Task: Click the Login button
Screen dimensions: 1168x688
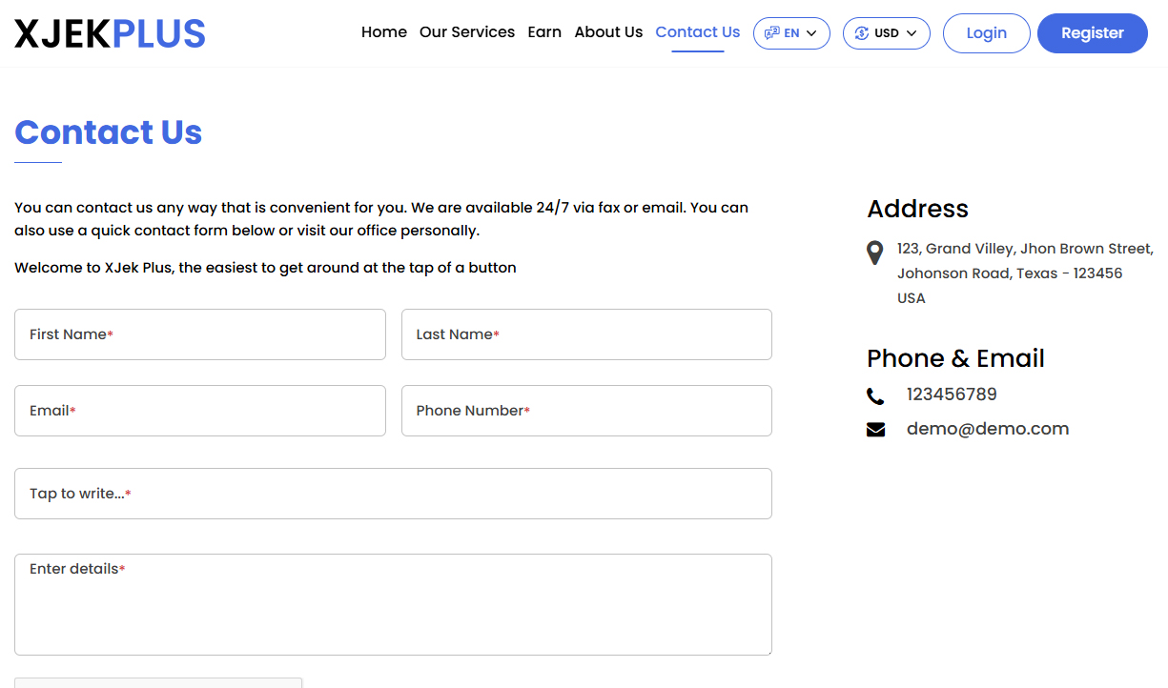Action: coord(986,32)
